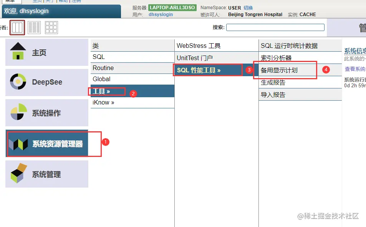Open the Global menu entry
Screen dimensions: 366x227
click(132, 79)
